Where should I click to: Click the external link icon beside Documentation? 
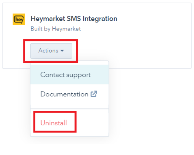(x=94, y=94)
